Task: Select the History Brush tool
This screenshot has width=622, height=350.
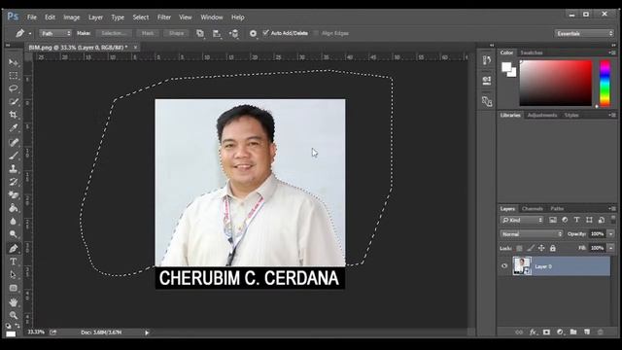Action: [13, 182]
